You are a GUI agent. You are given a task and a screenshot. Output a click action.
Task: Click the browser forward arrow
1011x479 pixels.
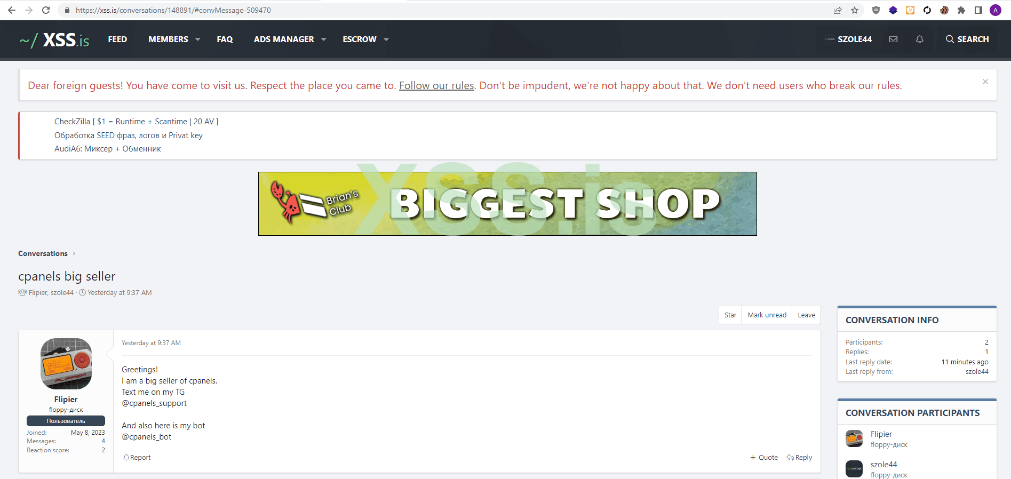coord(29,10)
